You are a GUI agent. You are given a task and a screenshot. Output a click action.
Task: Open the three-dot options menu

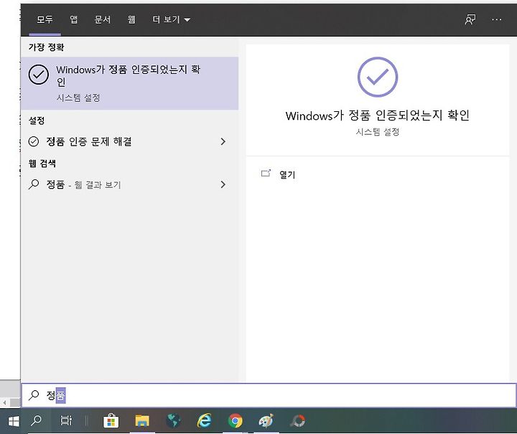(497, 19)
